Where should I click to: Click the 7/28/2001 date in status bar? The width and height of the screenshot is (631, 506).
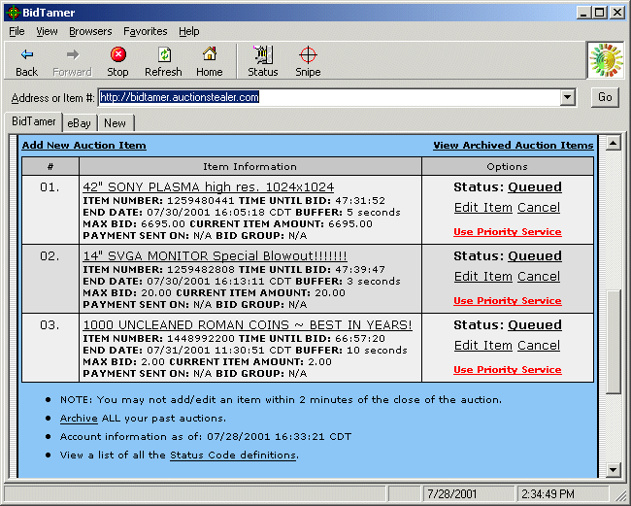coord(452,494)
